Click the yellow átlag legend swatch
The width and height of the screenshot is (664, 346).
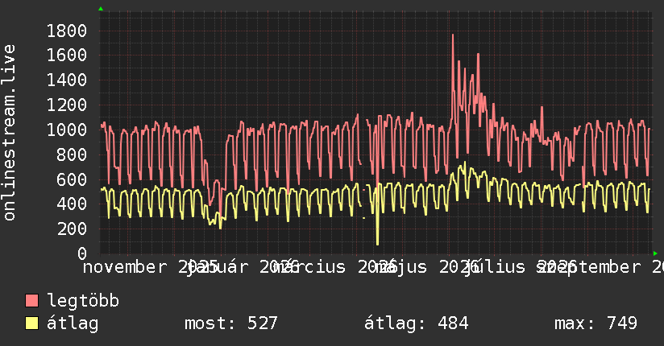[x=31, y=323]
